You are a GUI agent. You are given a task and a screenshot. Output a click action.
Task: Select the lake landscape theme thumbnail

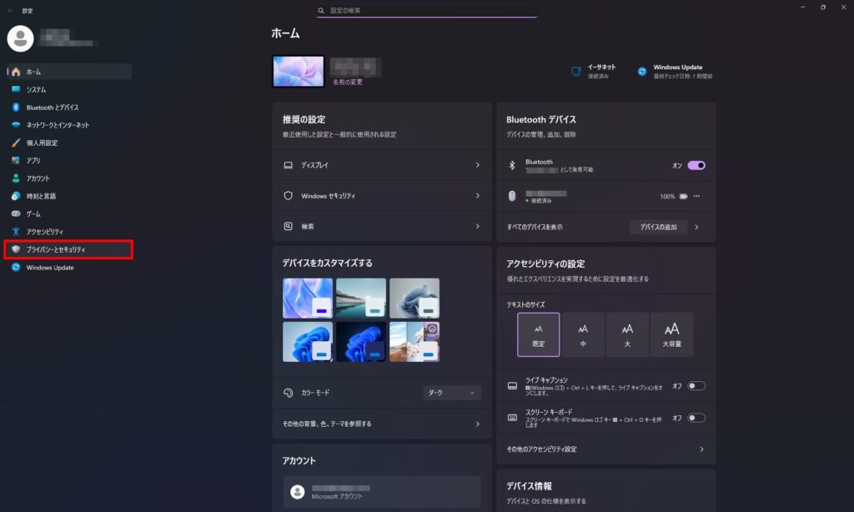click(361, 299)
